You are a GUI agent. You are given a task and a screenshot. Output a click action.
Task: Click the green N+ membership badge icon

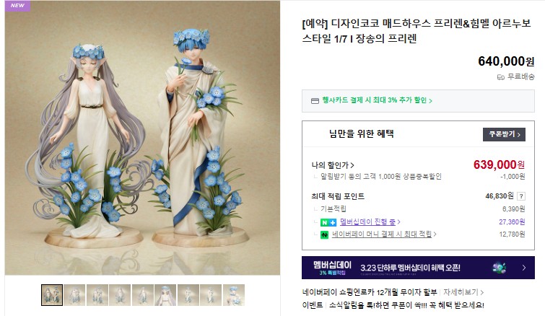[328, 222]
